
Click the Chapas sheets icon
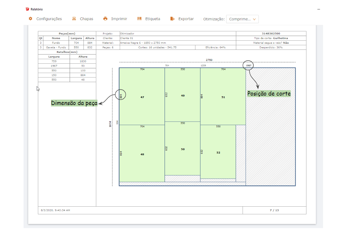[x=74, y=19]
